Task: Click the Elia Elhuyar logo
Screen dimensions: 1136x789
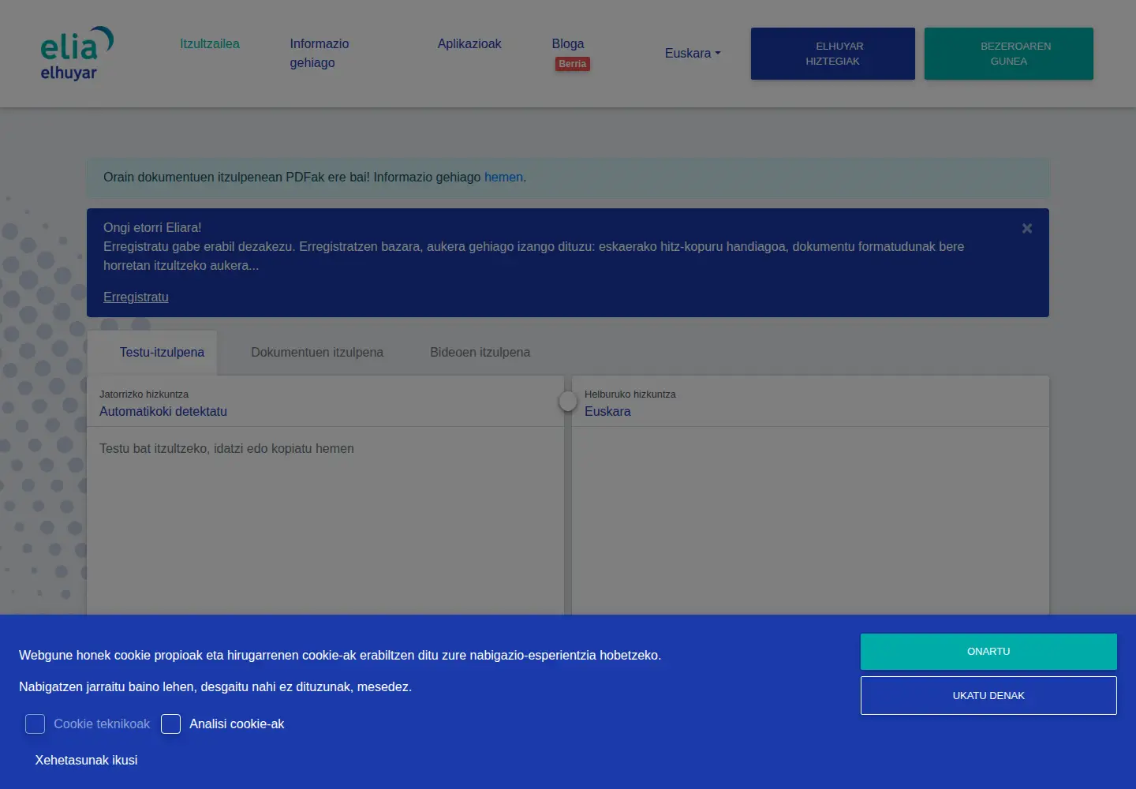Action: tap(77, 53)
